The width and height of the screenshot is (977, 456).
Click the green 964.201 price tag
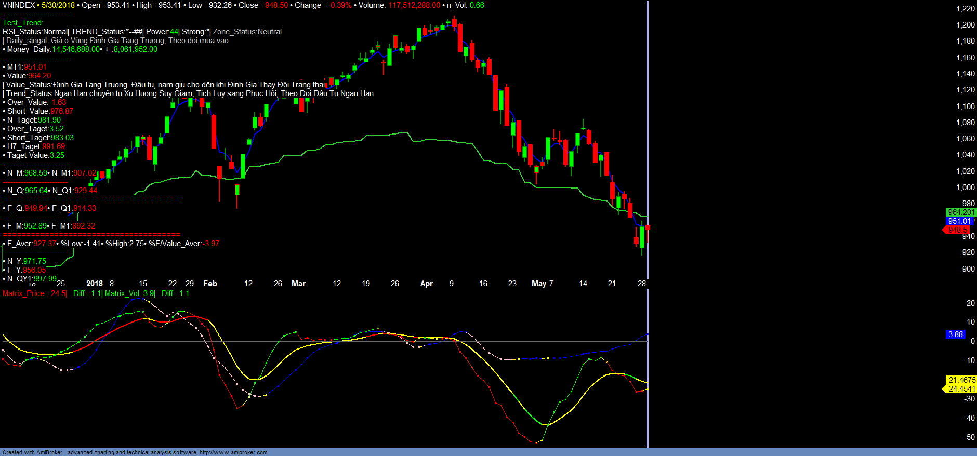[961, 212]
